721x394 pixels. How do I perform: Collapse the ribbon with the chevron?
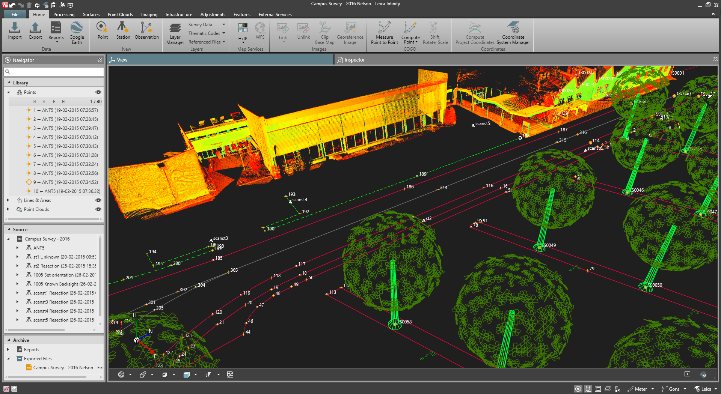713,14
